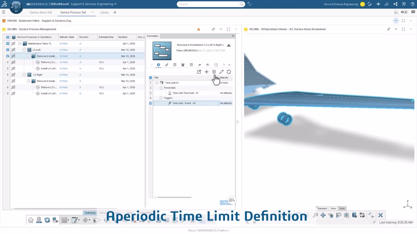Click the trash icon to delete the time limit
The image size is (417, 234).
[x=214, y=71]
